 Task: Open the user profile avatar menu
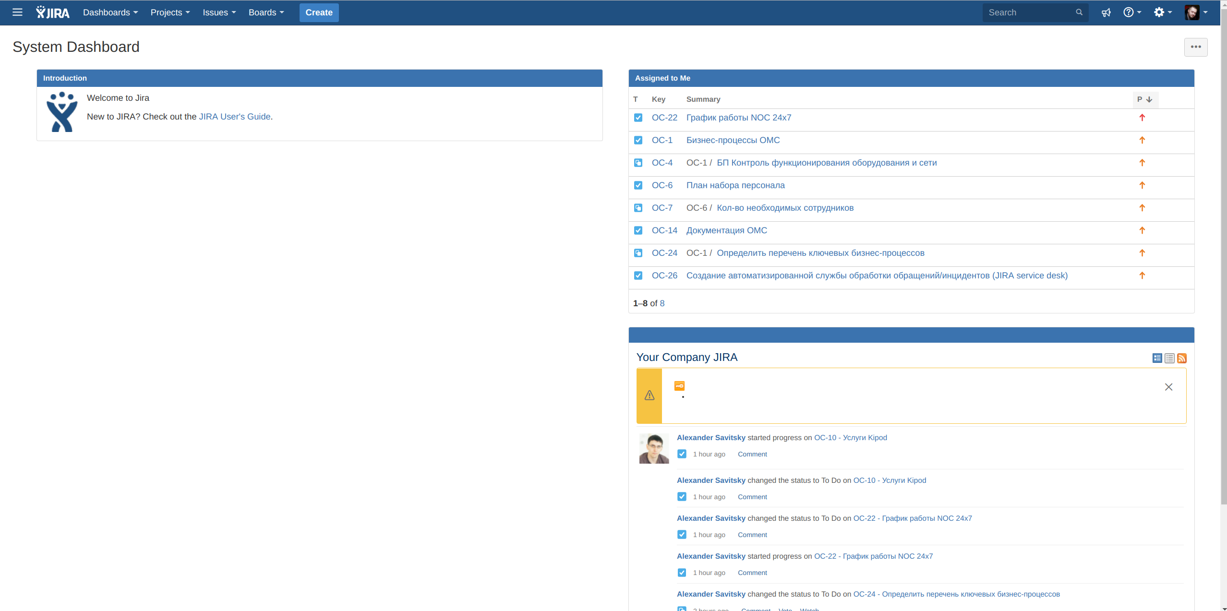point(1196,12)
